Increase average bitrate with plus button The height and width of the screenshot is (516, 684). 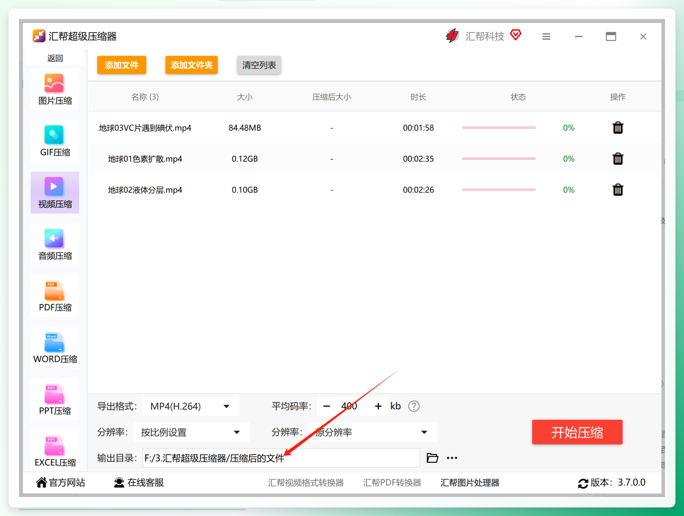(378, 406)
